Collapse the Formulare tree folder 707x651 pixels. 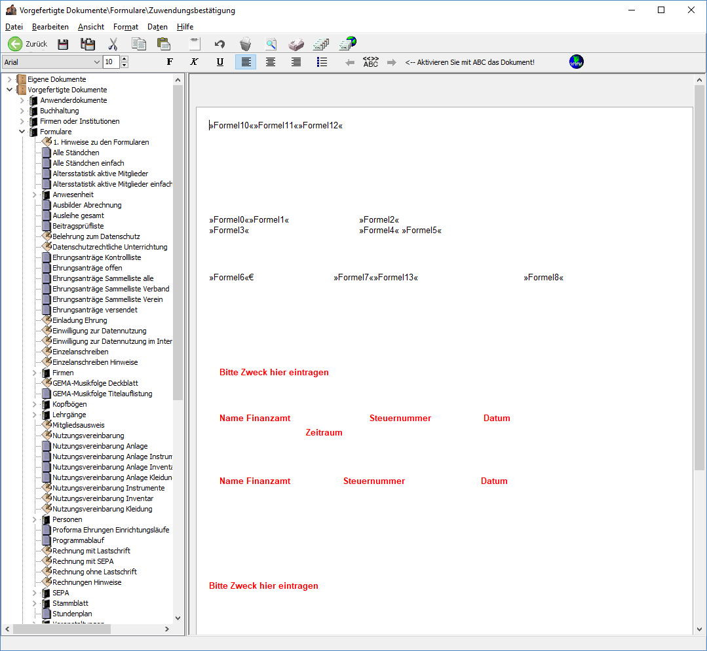tap(22, 132)
